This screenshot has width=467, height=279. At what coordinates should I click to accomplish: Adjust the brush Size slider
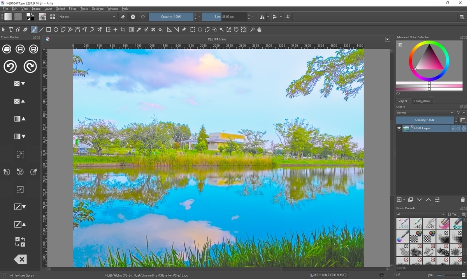pyautogui.click(x=225, y=17)
